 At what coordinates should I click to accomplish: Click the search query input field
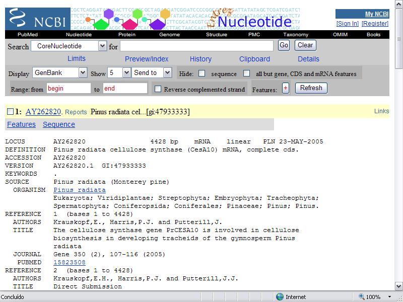[196, 46]
